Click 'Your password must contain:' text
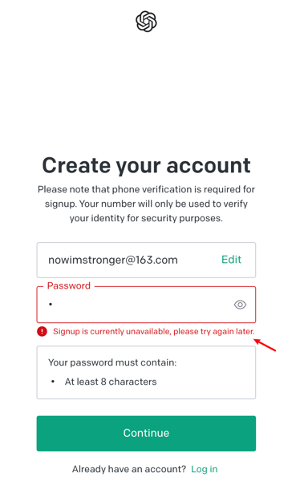The width and height of the screenshot is (304, 481). [x=112, y=362]
